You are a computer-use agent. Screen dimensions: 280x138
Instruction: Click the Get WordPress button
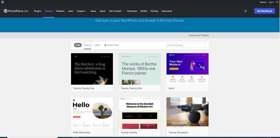(265, 11)
